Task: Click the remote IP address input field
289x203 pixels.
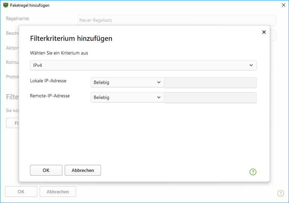Action: 210,98
